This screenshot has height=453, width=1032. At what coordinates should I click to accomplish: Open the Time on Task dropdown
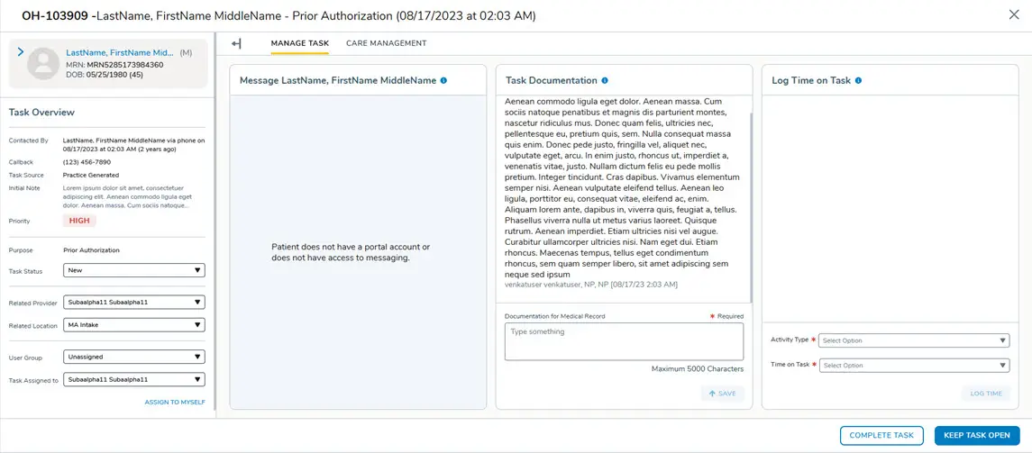[x=913, y=366]
